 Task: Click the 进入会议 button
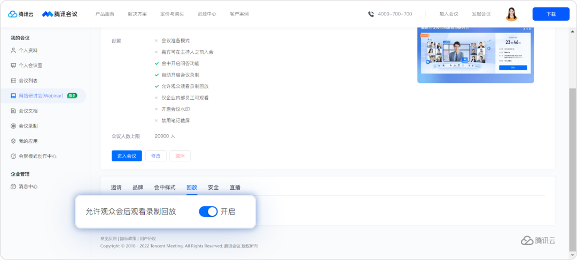pos(127,156)
